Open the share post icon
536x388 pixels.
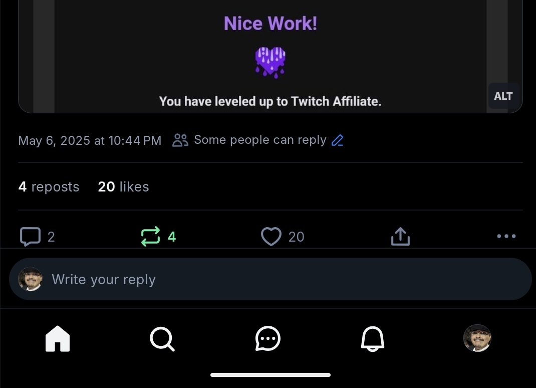[400, 236]
